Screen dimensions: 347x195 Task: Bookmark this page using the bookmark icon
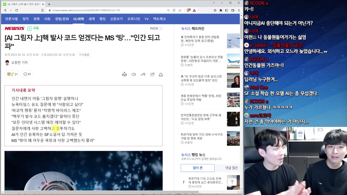coord(42,10)
